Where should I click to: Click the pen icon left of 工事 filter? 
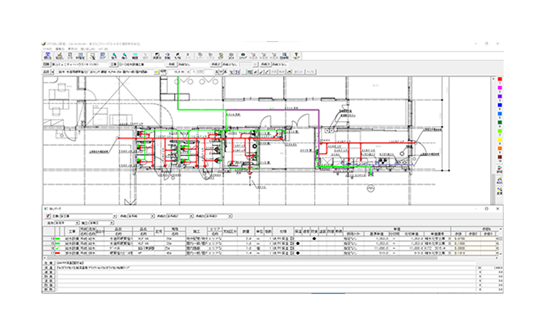click(47, 216)
